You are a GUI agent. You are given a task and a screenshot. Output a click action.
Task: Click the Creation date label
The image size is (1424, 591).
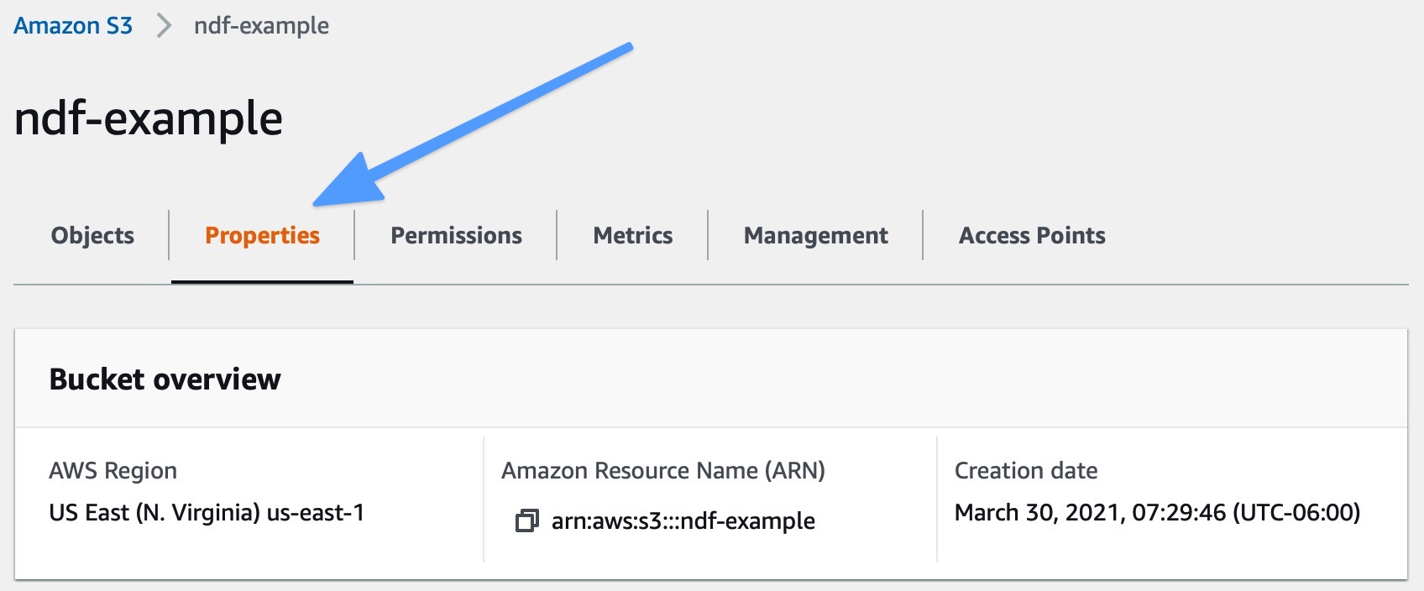(1025, 471)
